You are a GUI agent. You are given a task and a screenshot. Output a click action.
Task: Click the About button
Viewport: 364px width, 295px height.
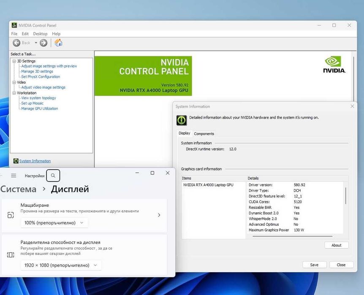337,245
